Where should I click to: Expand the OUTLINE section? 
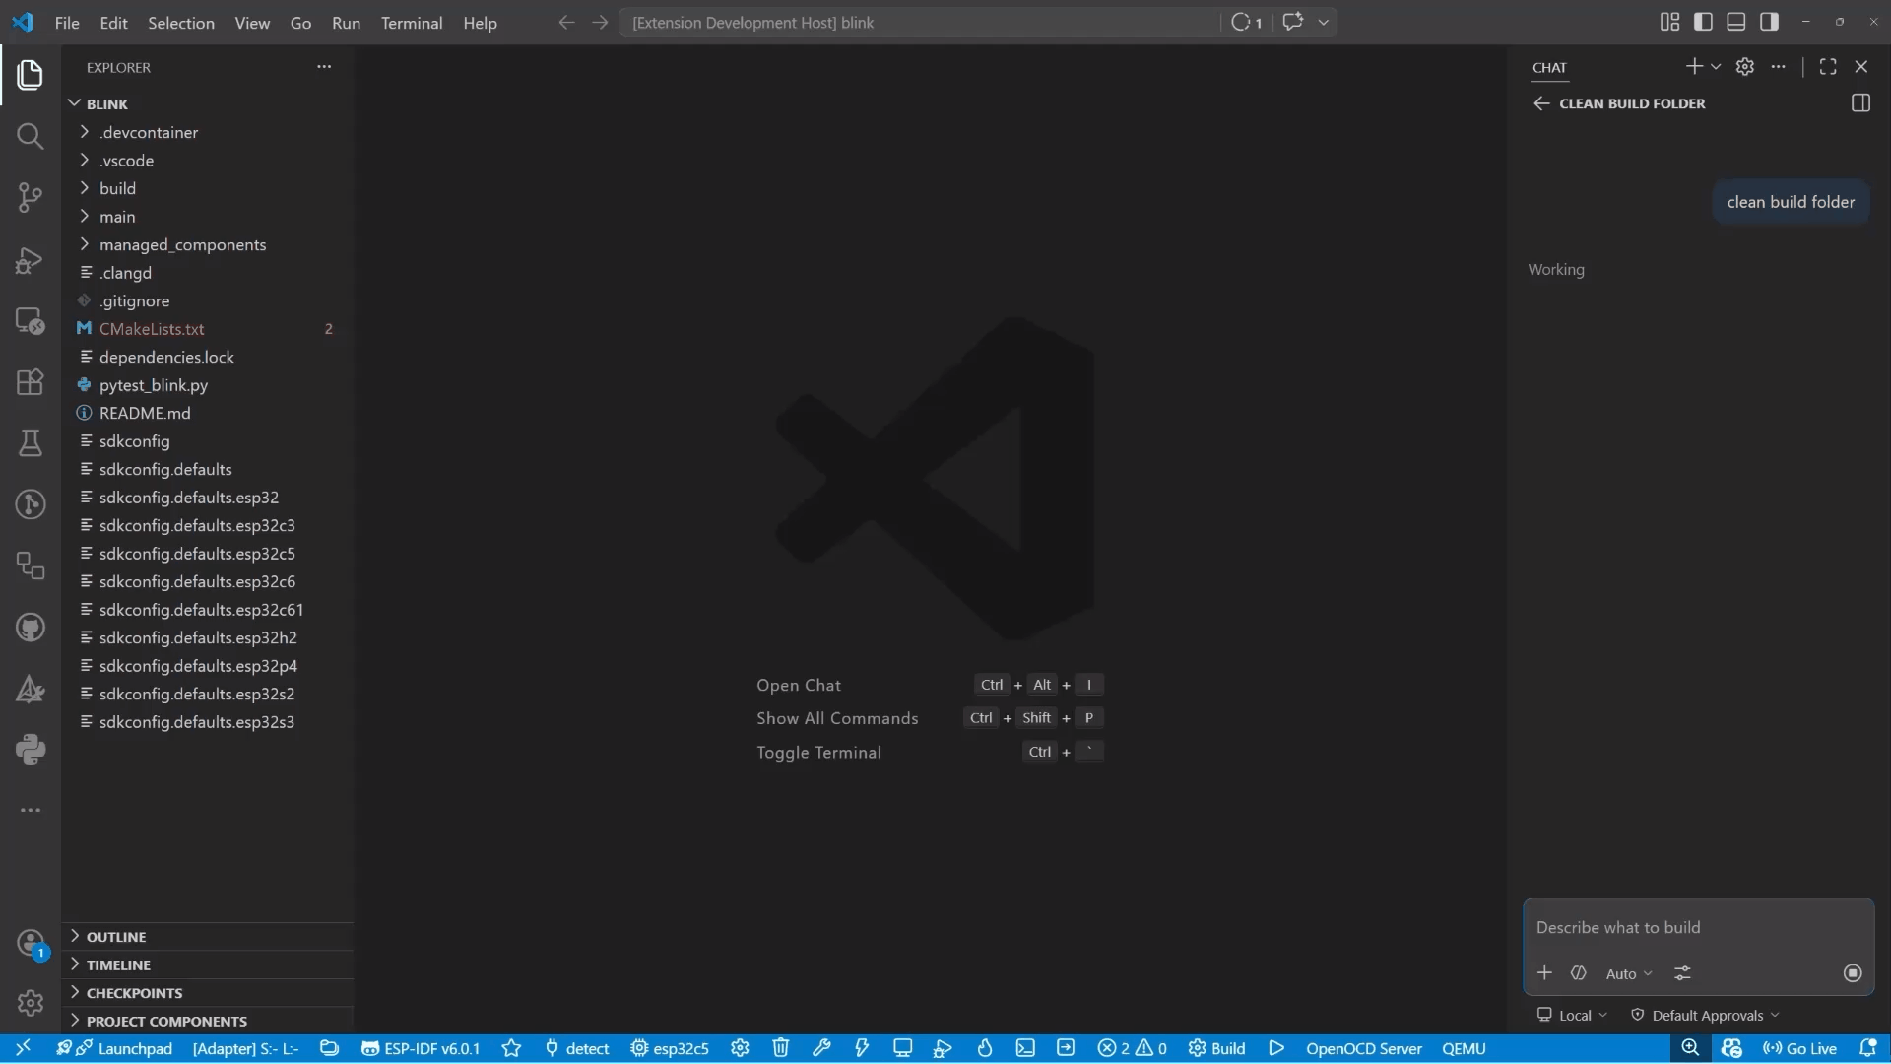pyautogui.click(x=207, y=937)
